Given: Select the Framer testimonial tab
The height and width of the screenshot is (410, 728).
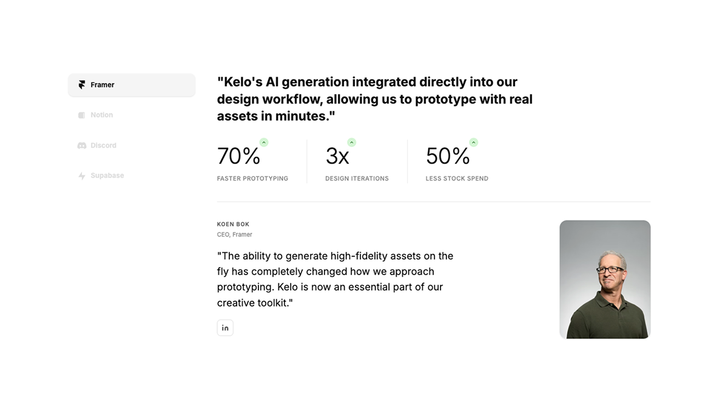Looking at the screenshot, I should click(x=132, y=85).
